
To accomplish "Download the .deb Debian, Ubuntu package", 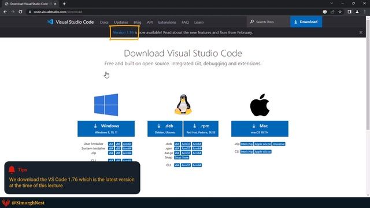I will (165, 129).
